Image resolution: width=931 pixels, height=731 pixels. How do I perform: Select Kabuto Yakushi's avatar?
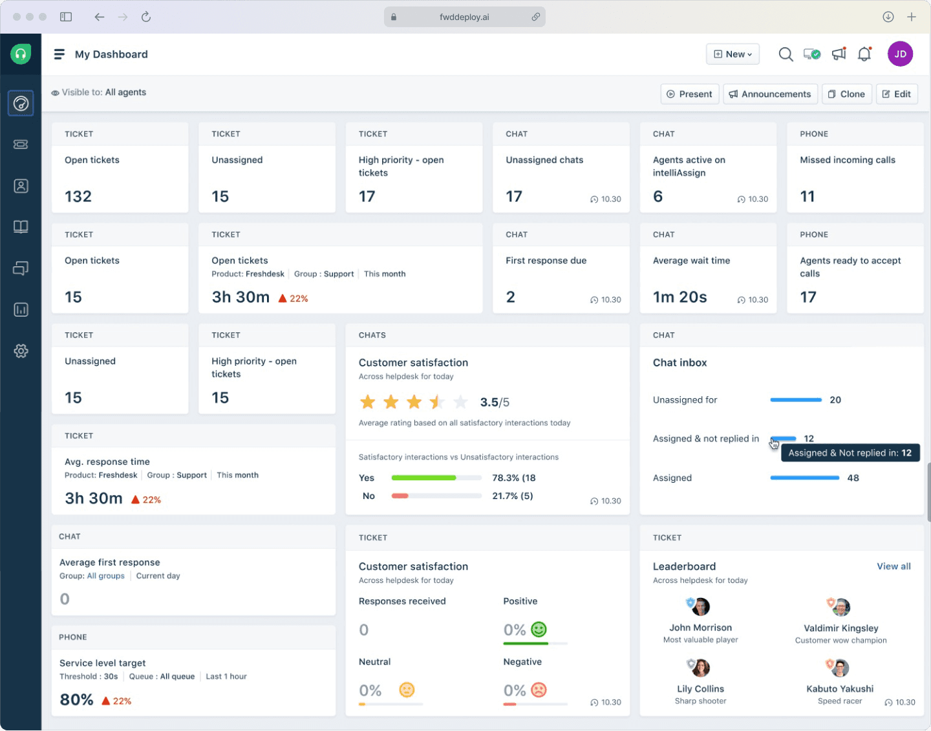[839, 667]
